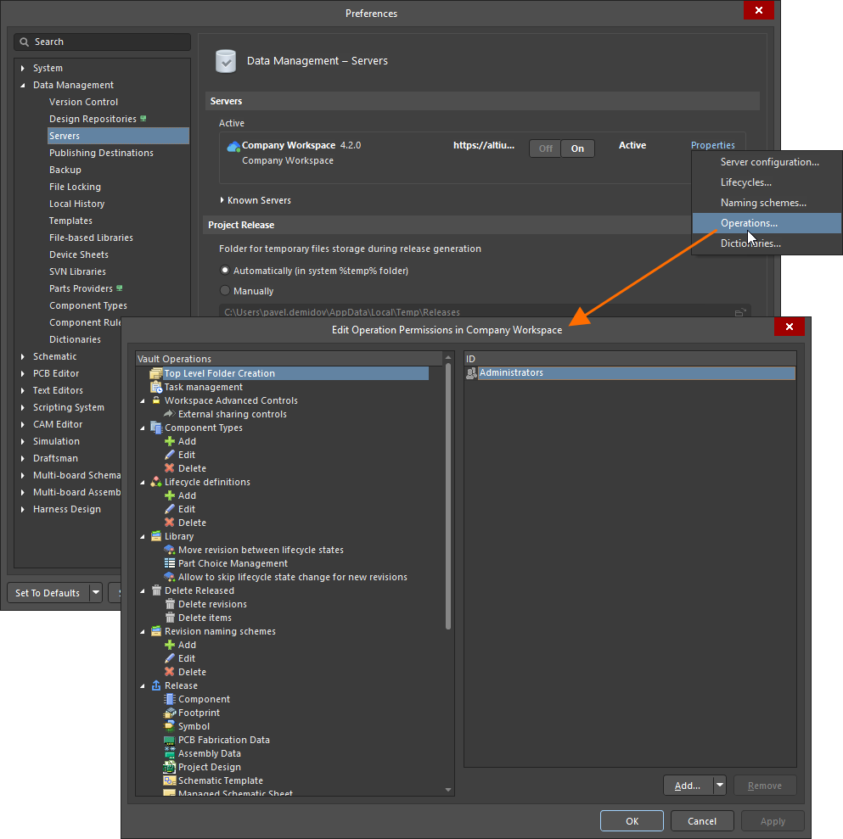Click the Project Design icon
This screenshot has width=843, height=839.
(x=169, y=767)
